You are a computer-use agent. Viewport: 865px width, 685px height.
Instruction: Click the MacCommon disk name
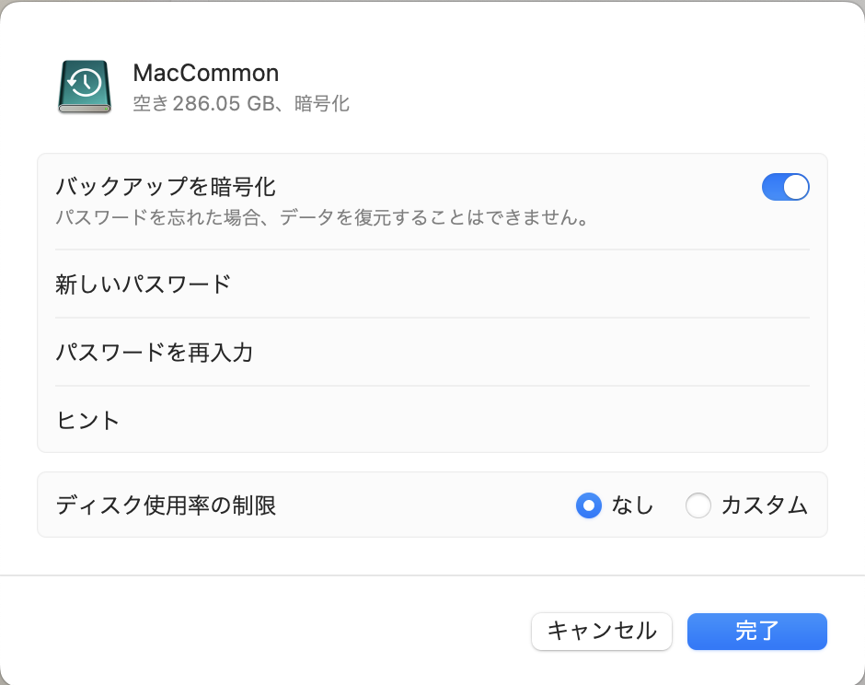(x=206, y=73)
